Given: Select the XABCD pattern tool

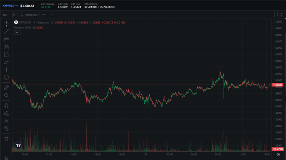Looking at the screenshot, I should (6, 47).
